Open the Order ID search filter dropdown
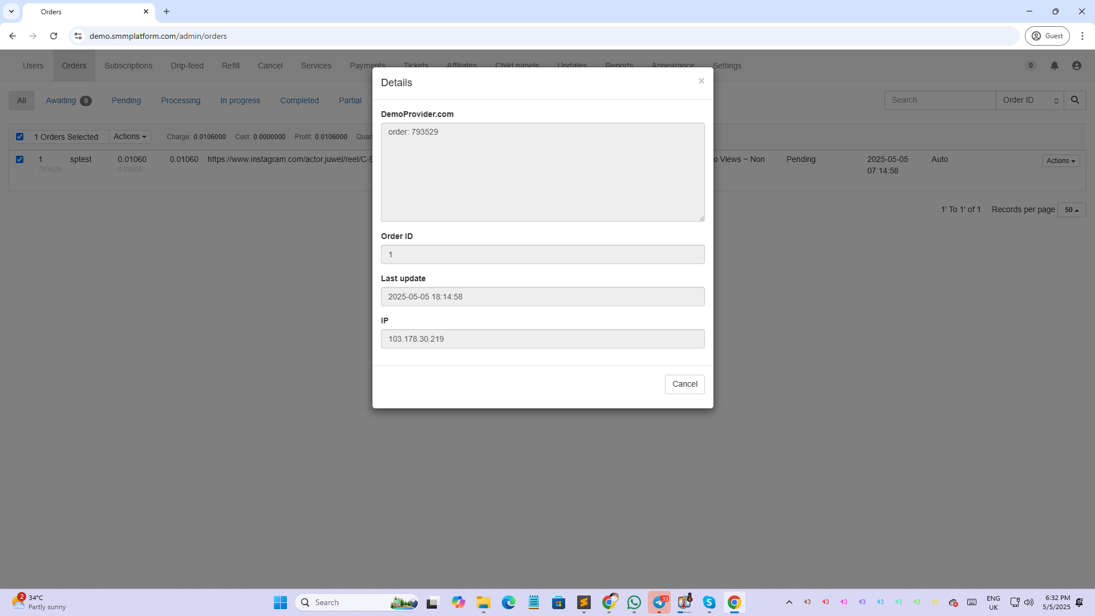This screenshot has width=1095, height=616. (1029, 100)
